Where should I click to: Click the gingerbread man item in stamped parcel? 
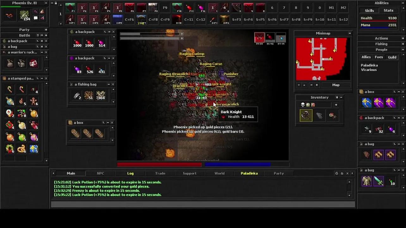(34, 101)
